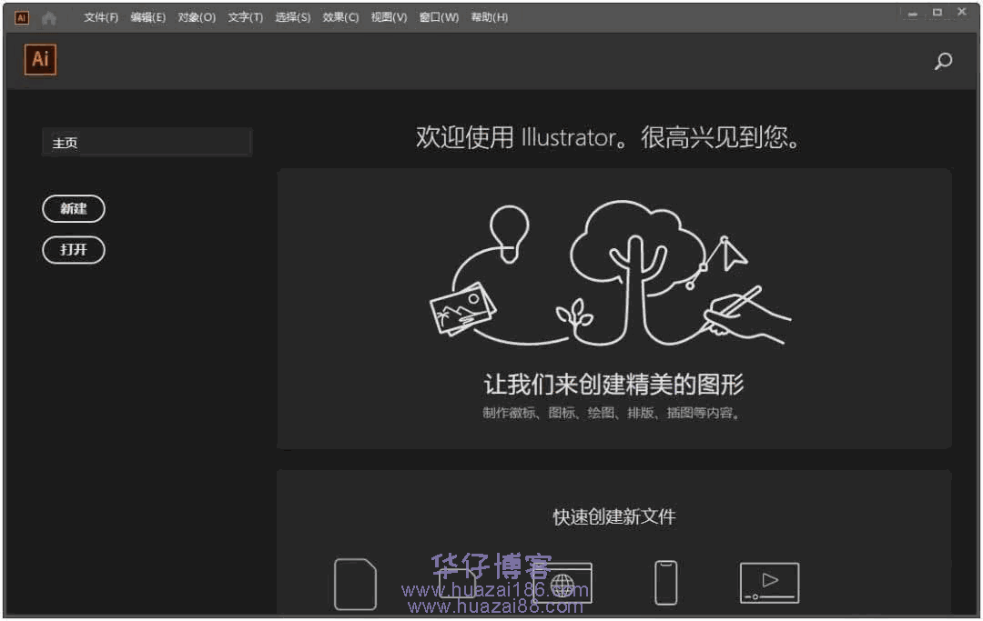Click the 让我们来创建精美的图形 heading
Image resolution: width=983 pixels, height=621 pixels.
point(613,385)
